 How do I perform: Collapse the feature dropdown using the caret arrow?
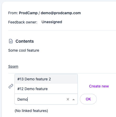74,99
